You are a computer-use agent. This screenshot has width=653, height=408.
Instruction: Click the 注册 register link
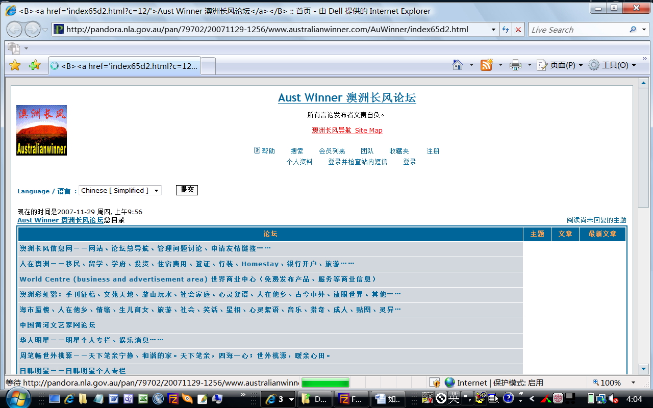pos(433,151)
